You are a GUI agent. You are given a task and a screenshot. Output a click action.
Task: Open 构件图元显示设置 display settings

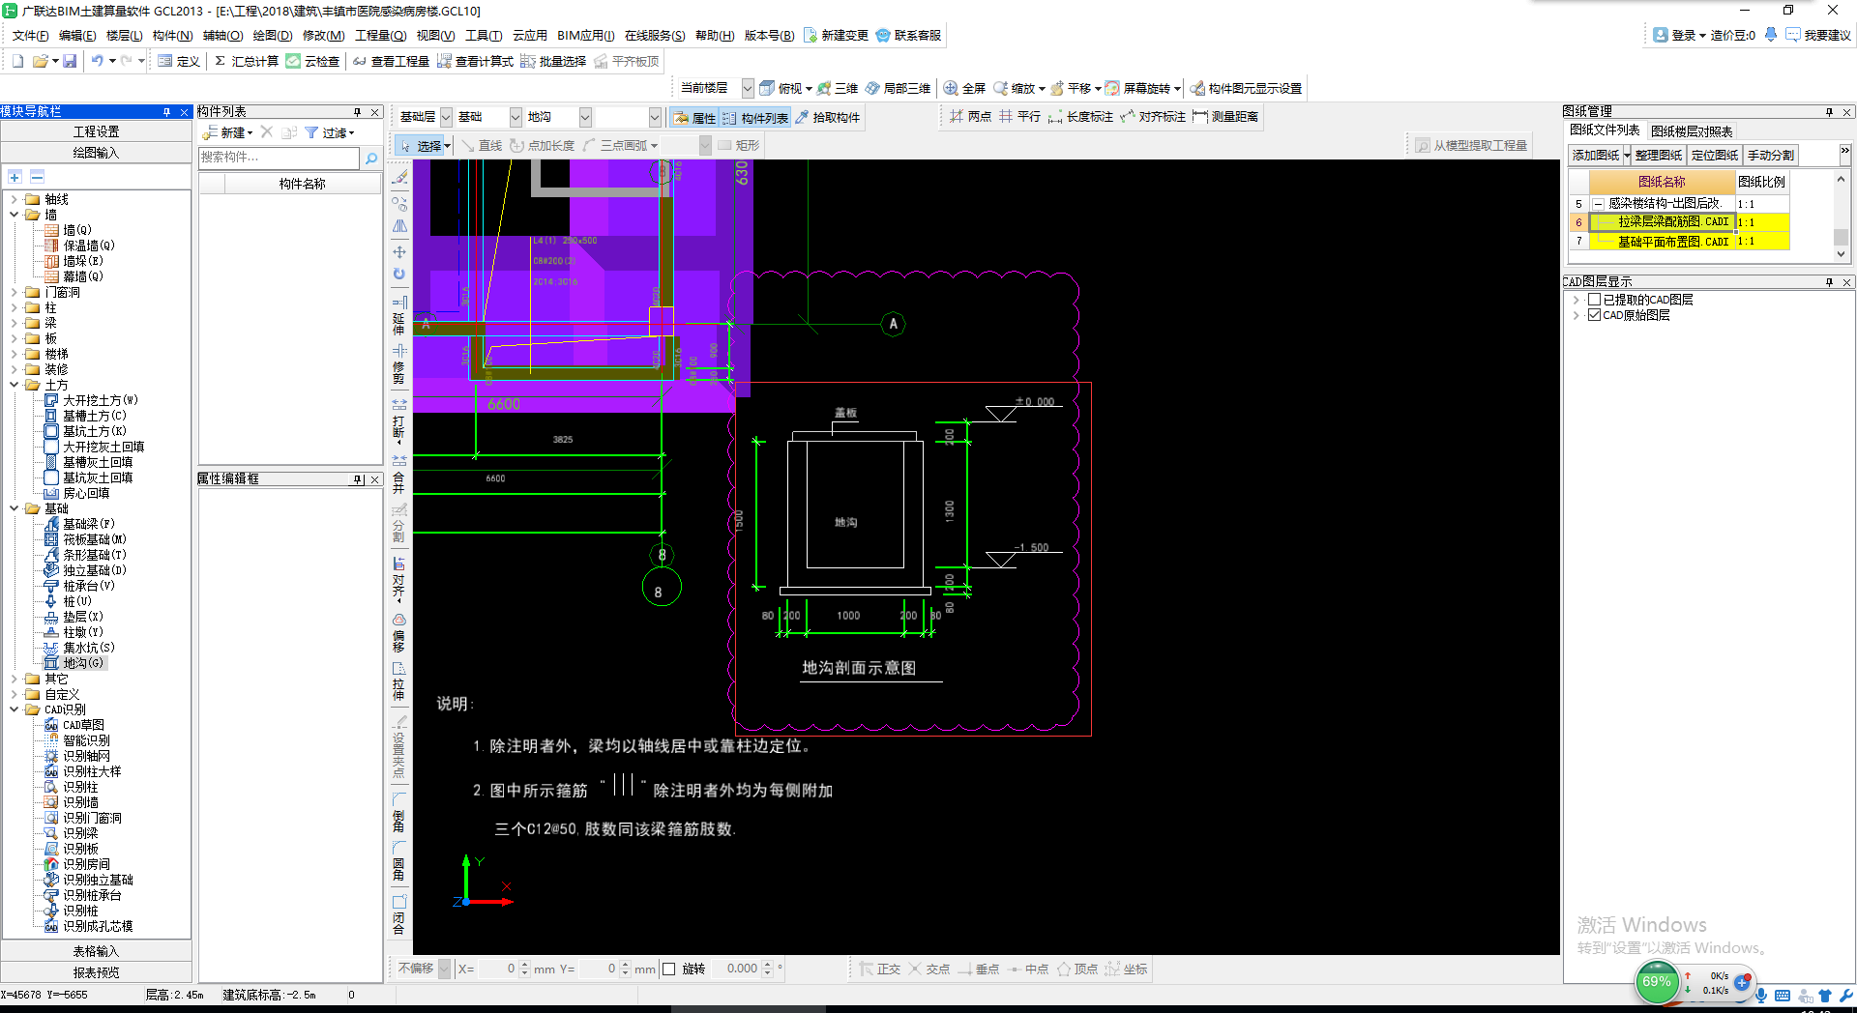click(1247, 88)
